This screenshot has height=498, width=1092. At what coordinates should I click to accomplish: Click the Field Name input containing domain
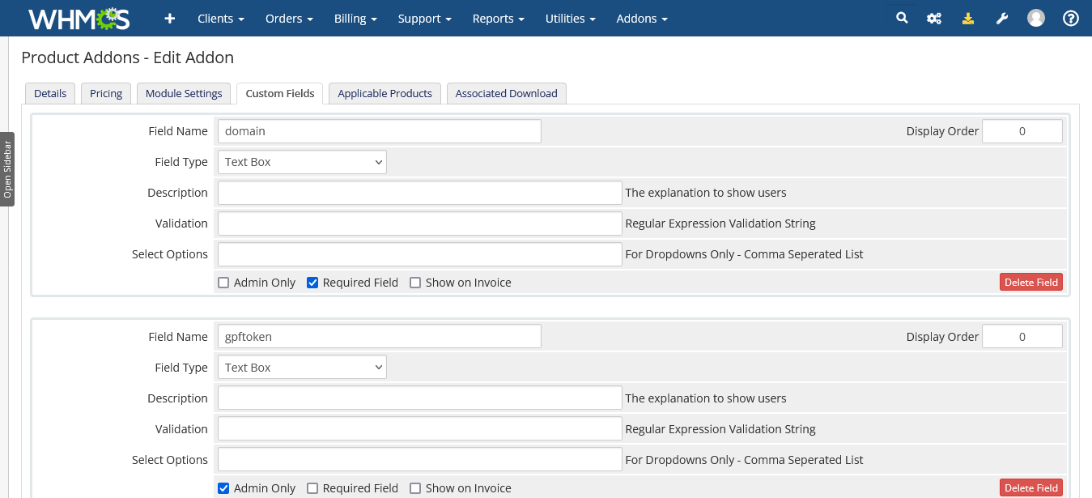[380, 131]
